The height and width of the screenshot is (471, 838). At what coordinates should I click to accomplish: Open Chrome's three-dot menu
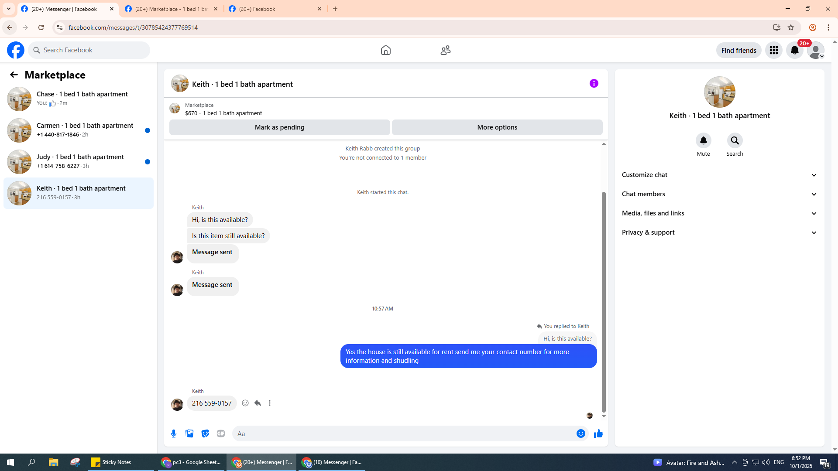coord(828,27)
